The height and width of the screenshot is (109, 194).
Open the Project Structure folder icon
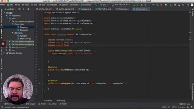(166, 5)
